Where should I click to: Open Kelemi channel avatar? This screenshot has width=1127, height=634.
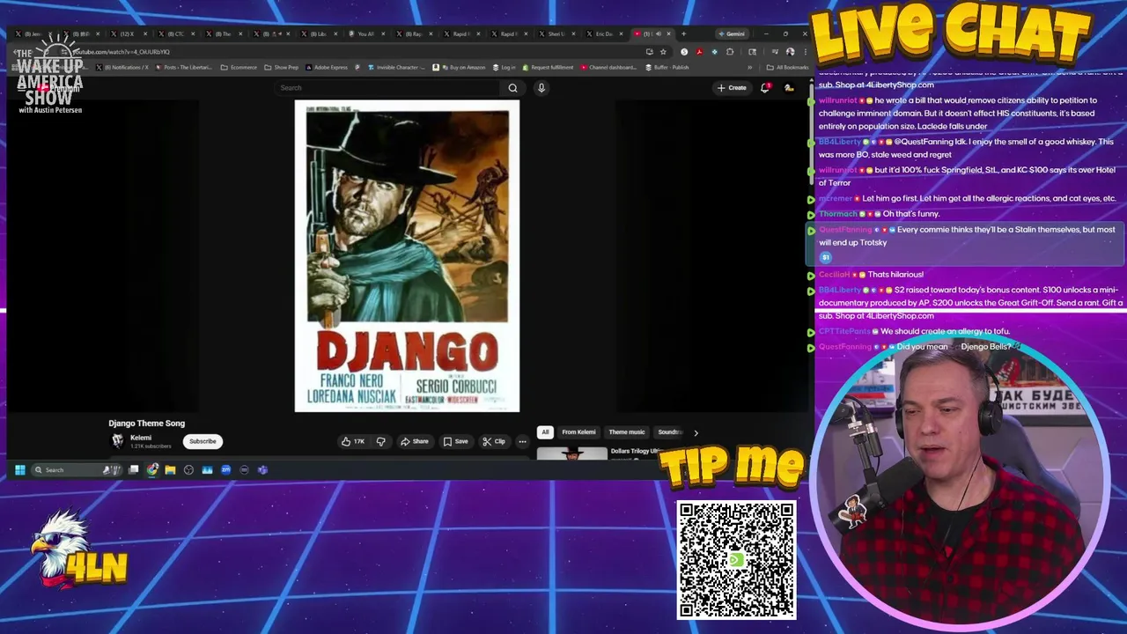117,441
